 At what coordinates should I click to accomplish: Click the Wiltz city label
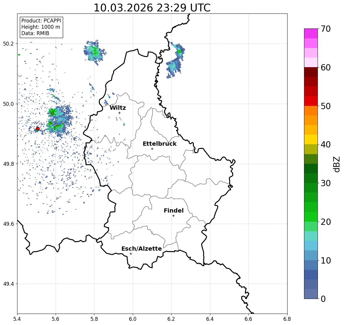pos(118,108)
